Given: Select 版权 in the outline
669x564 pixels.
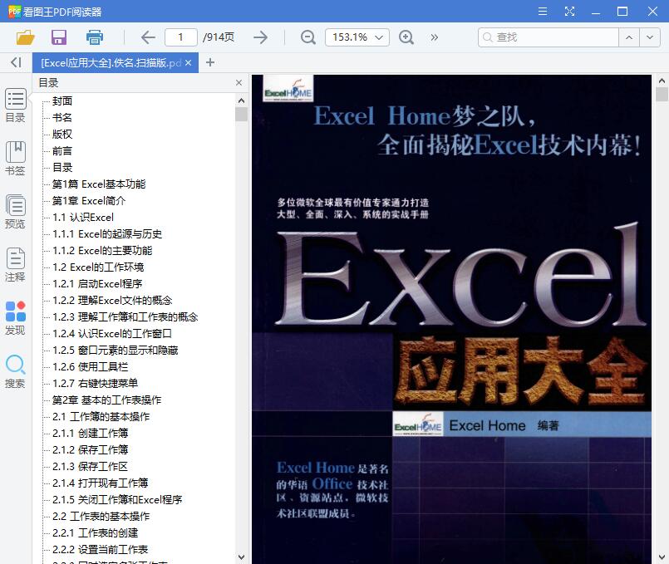Looking at the screenshot, I should (x=62, y=135).
